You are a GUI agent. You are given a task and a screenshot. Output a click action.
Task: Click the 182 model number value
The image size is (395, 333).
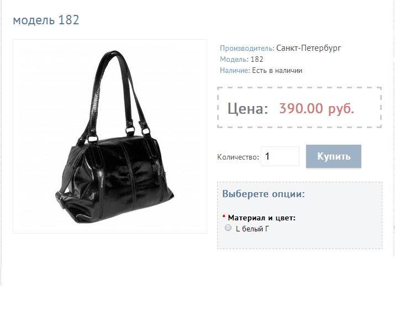click(x=257, y=60)
